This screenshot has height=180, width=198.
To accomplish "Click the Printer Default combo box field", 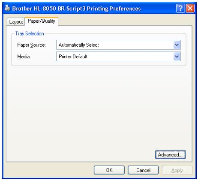I will click(x=118, y=57).
